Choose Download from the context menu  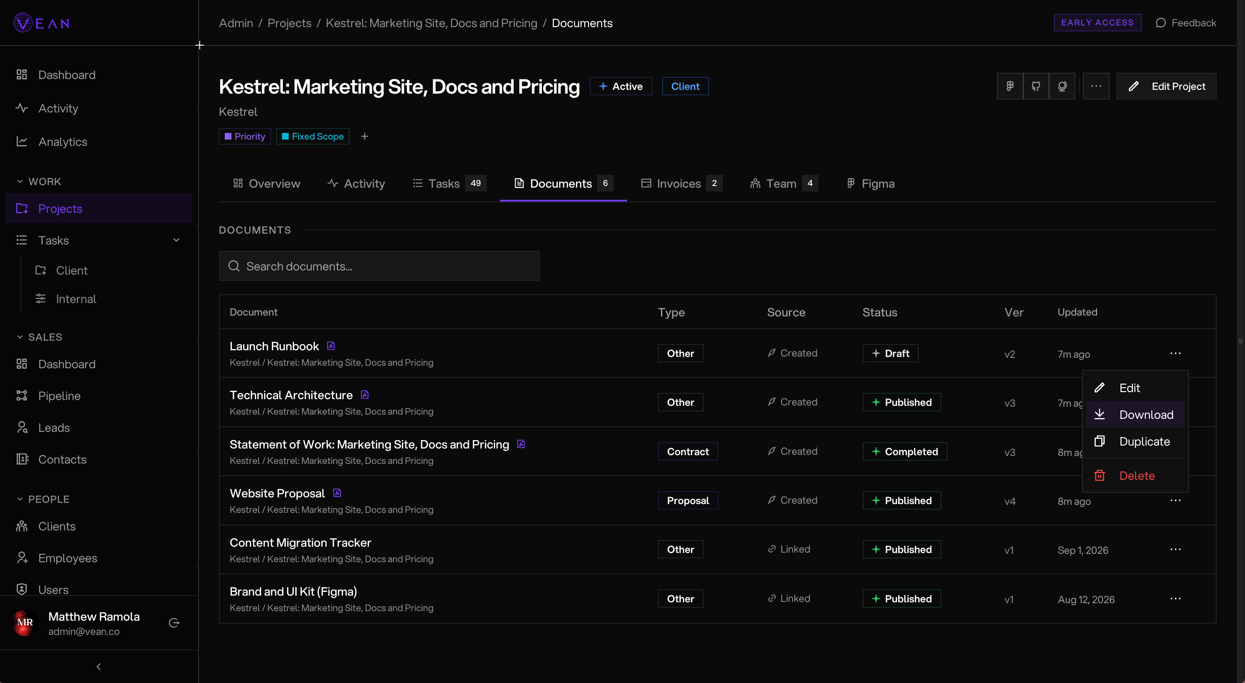[x=1135, y=415]
